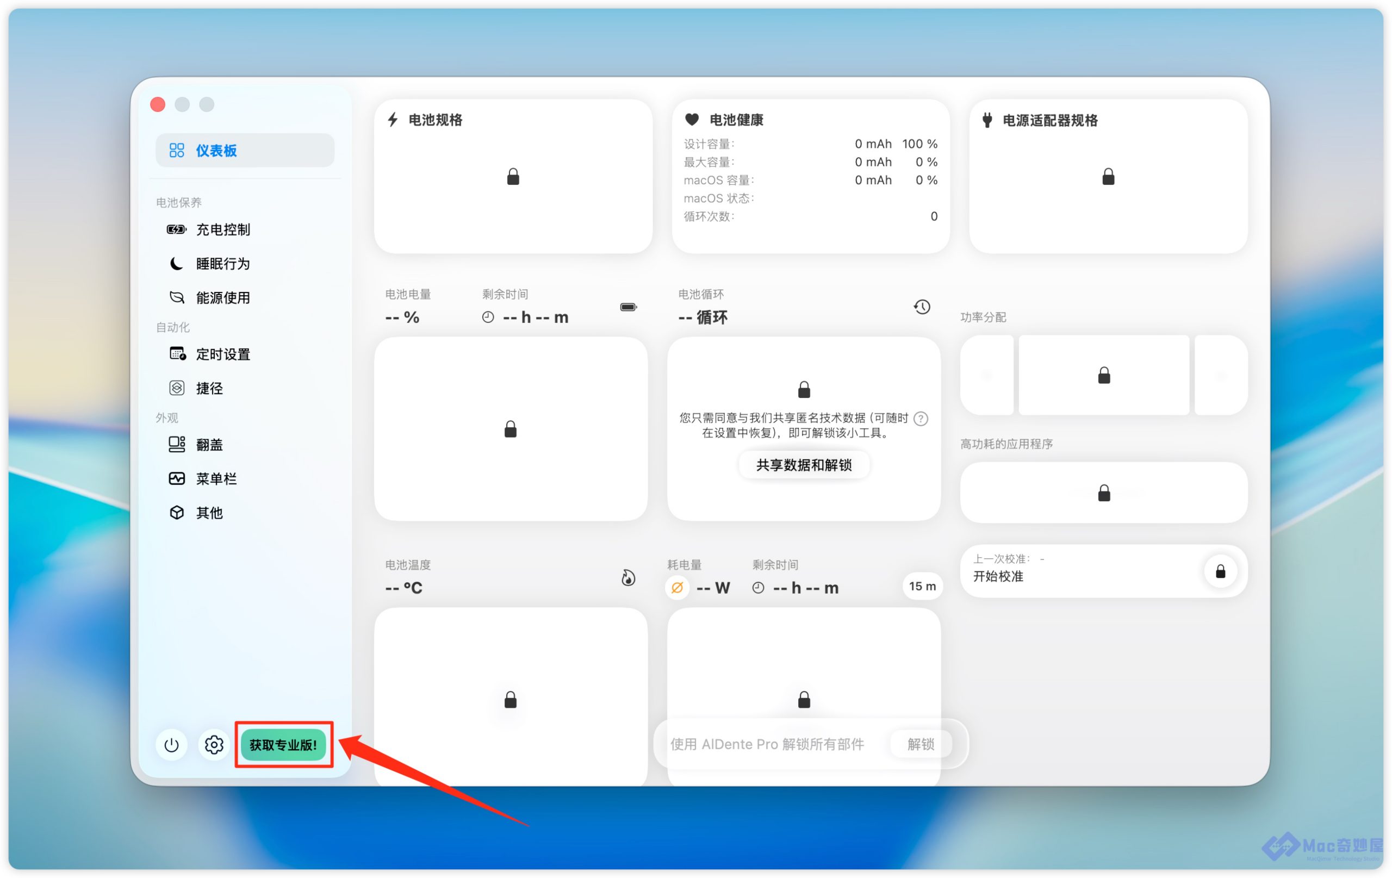Click the question mark help icon
Screen dimensions: 1392x878
coord(921,418)
